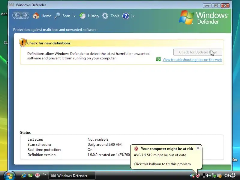Click the green Quick Launch icon

(30, 175)
